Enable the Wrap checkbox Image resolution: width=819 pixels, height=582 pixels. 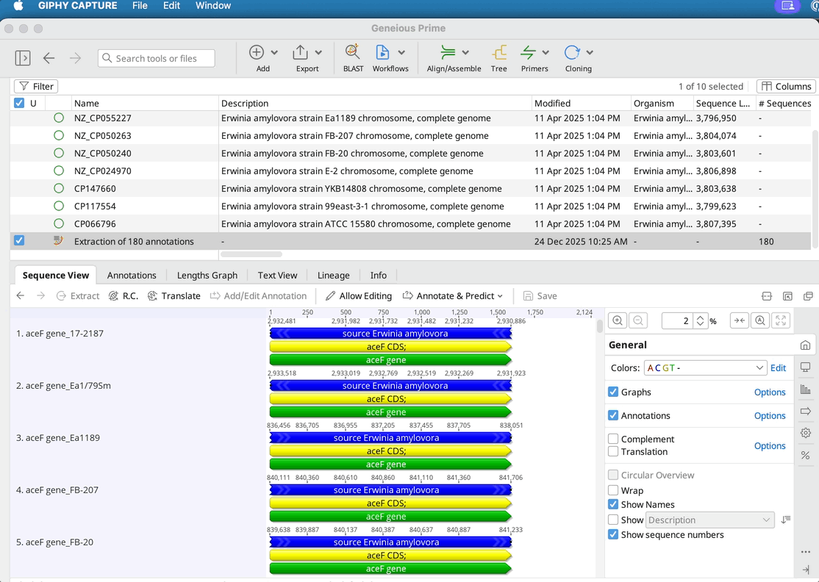click(613, 490)
